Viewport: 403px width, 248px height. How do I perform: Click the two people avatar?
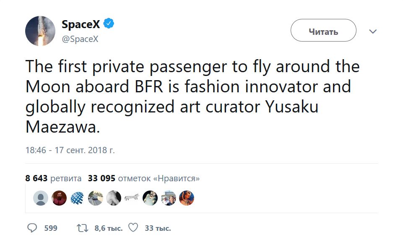click(168, 198)
